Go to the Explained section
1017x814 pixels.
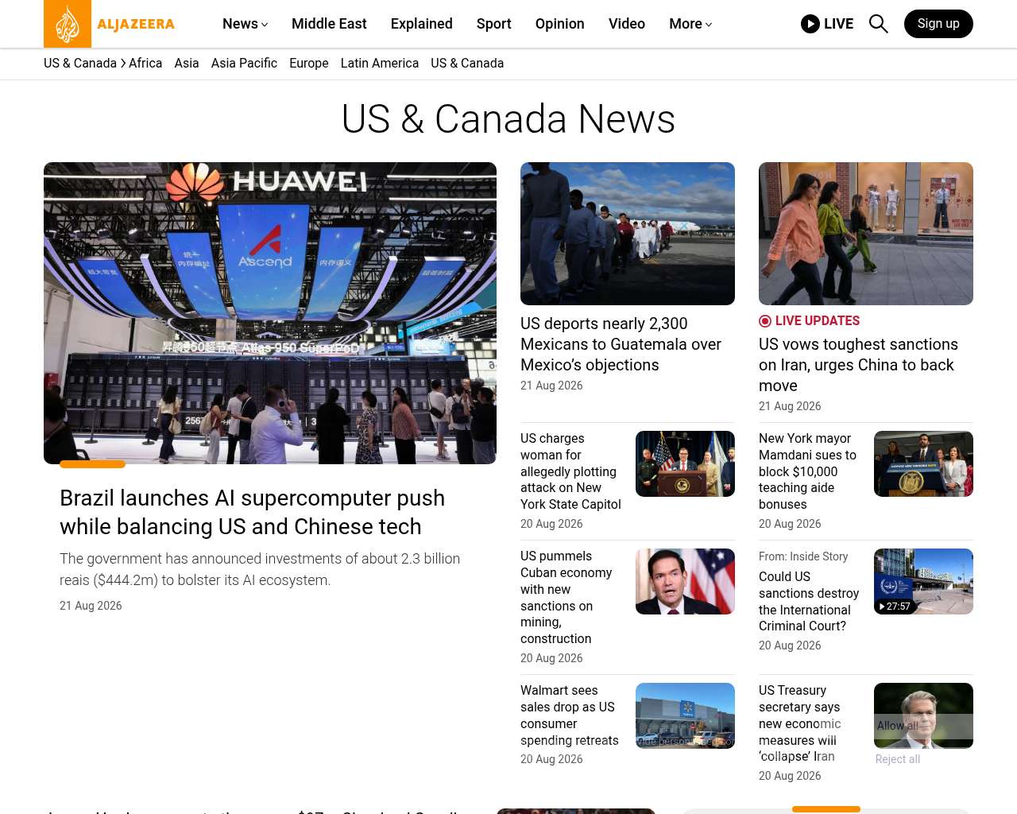coord(422,24)
